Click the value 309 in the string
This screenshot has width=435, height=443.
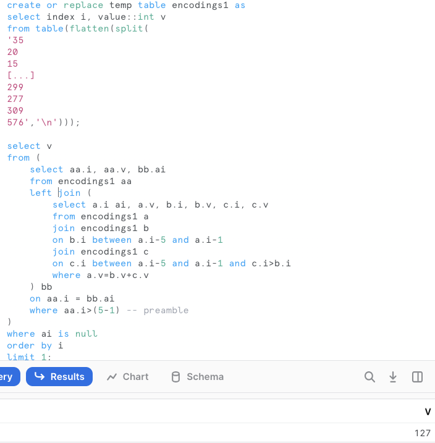click(x=15, y=111)
